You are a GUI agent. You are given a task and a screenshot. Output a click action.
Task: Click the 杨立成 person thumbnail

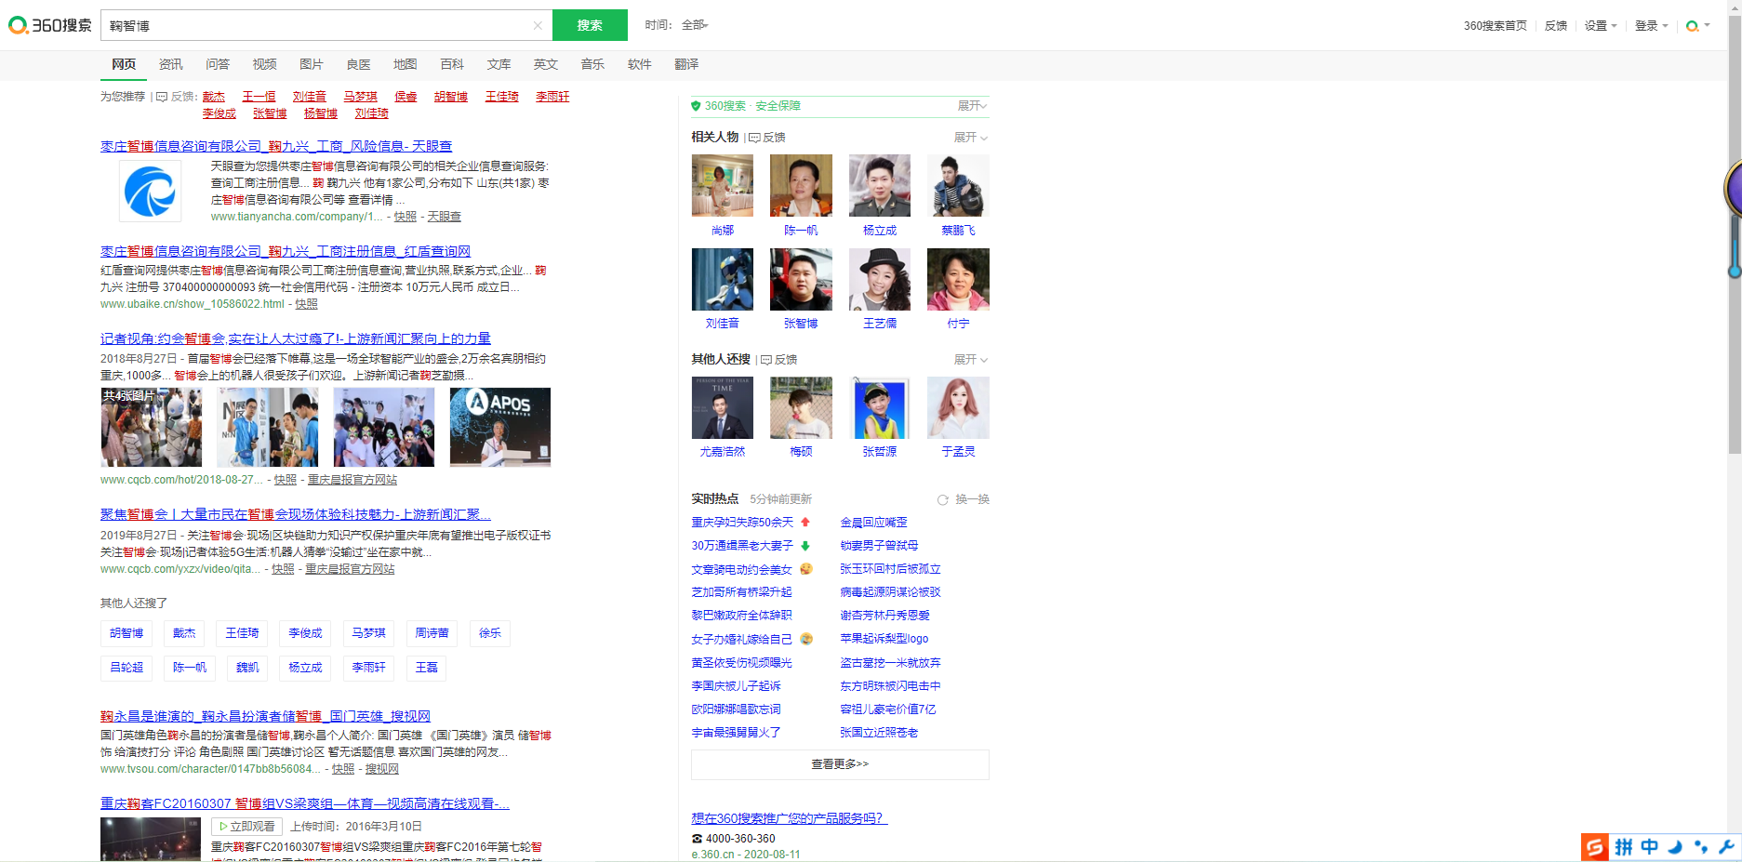pyautogui.click(x=880, y=186)
